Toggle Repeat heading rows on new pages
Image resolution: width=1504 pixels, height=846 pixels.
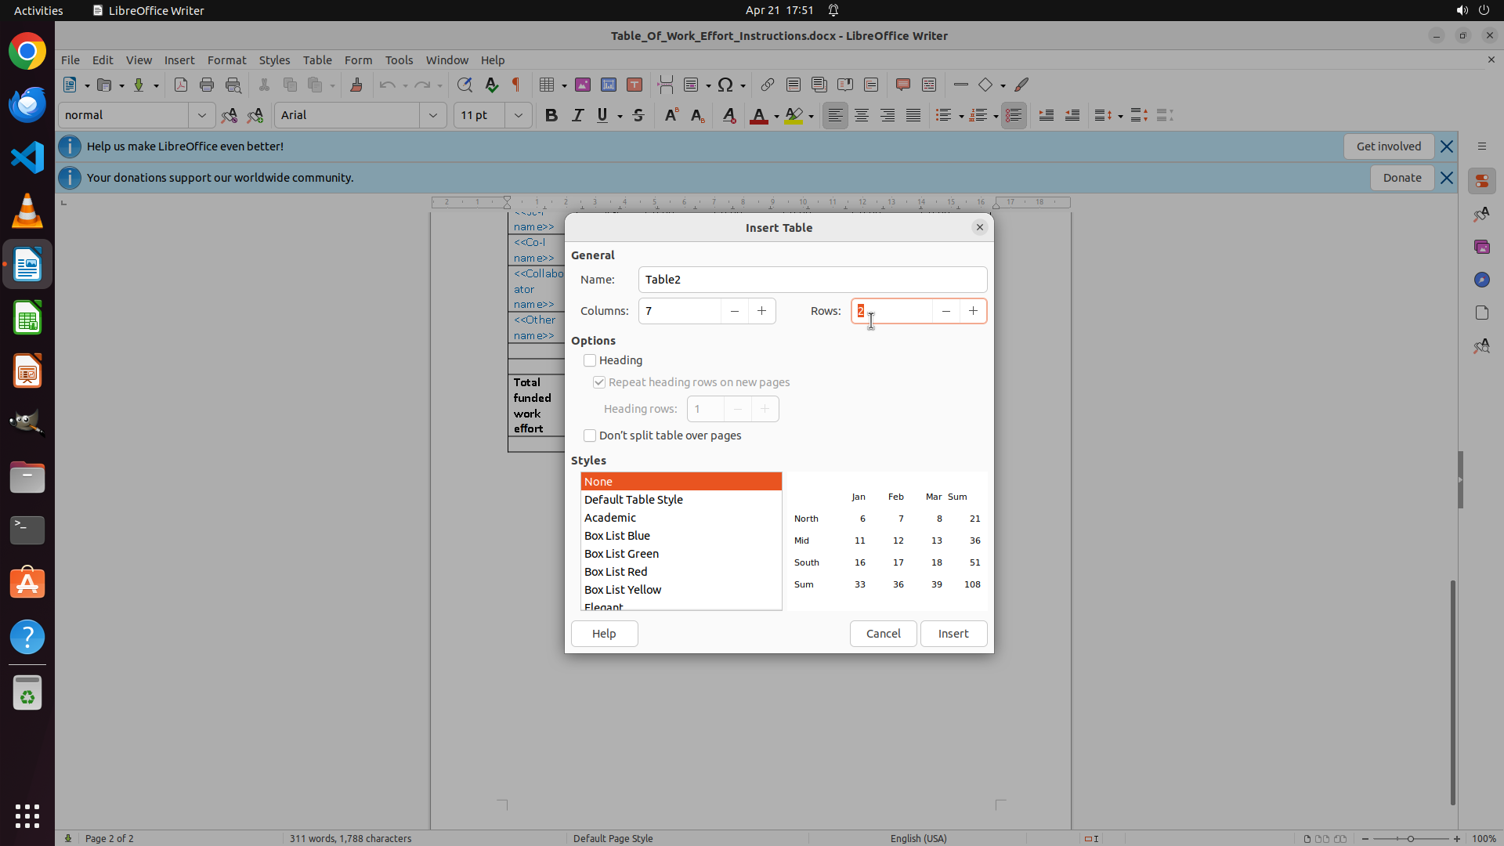point(599,382)
